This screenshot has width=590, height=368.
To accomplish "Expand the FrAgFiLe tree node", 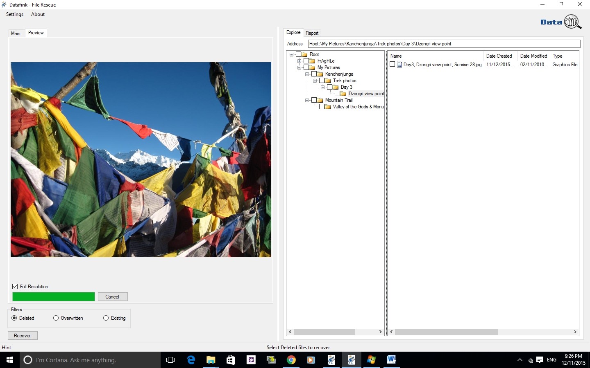I will pyautogui.click(x=299, y=61).
